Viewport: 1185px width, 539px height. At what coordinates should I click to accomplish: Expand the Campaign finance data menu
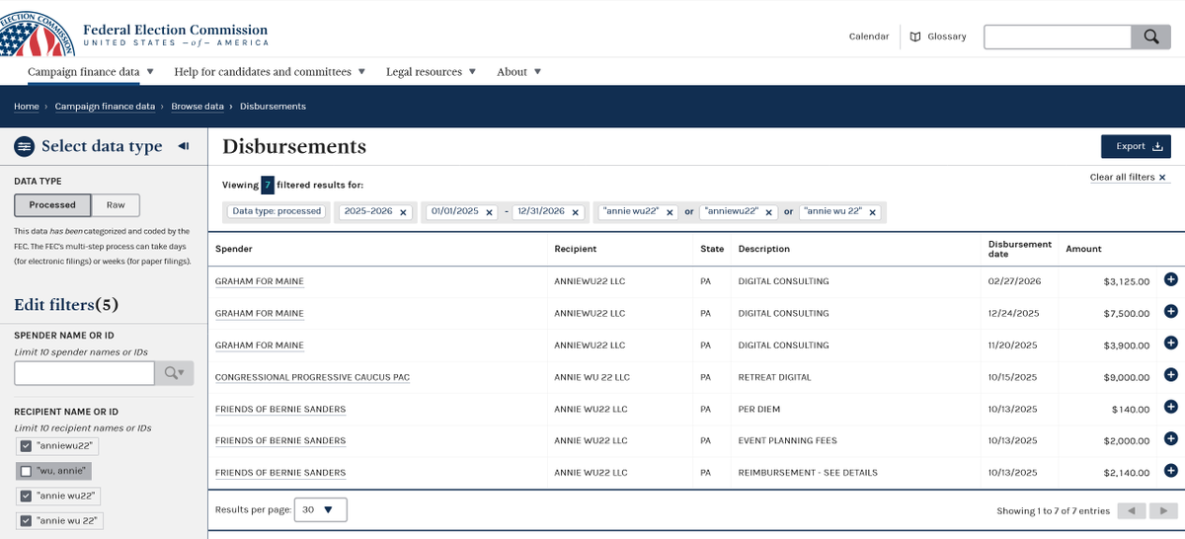[91, 72]
